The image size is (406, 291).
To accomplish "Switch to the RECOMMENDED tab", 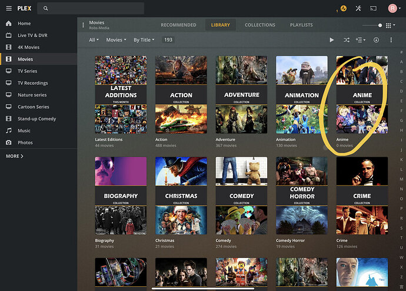I will click(178, 25).
